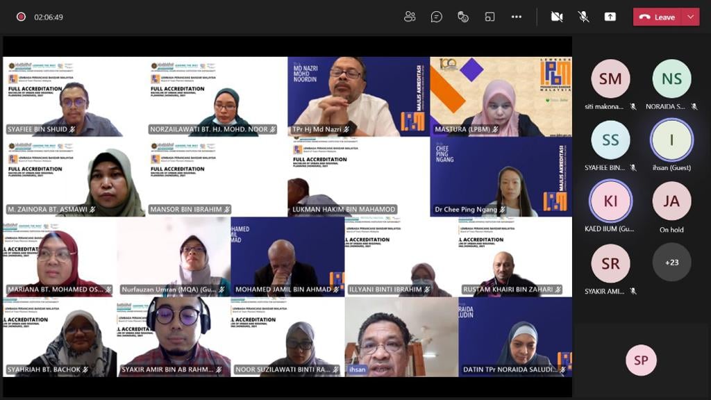Screen dimensions: 711x400
Task: Click the ihsan video tile
Action: [401, 337]
